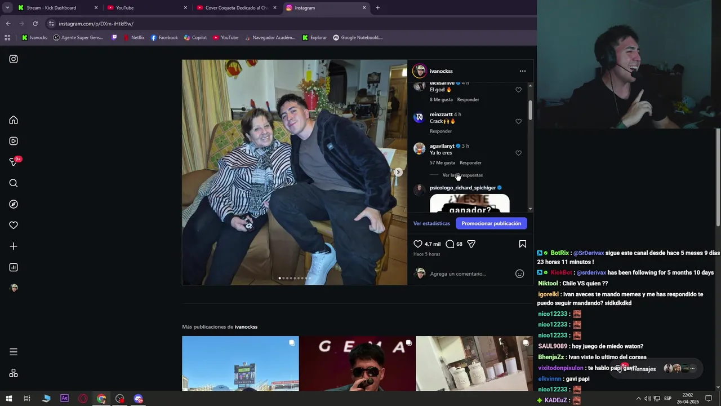Open the hamburger More menu in sidebar
This screenshot has height=406, width=721.
tap(14, 352)
